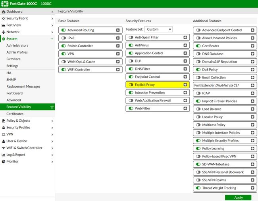The height and width of the screenshot is (201, 258).
Task: Enable the Web Application Firewall toggle
Action: [131, 100]
